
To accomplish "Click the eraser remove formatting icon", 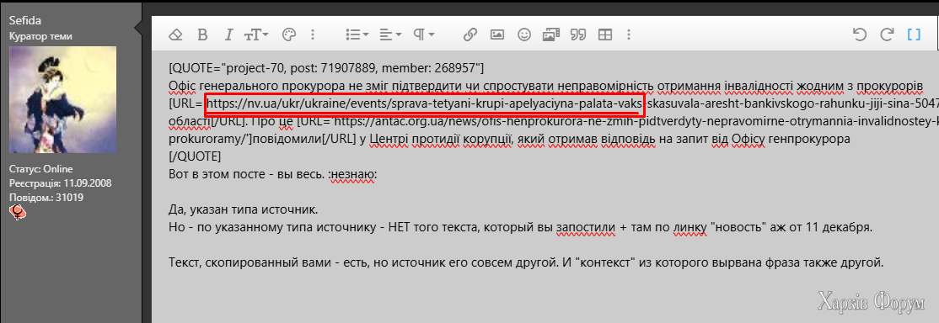I will pyautogui.click(x=174, y=34).
